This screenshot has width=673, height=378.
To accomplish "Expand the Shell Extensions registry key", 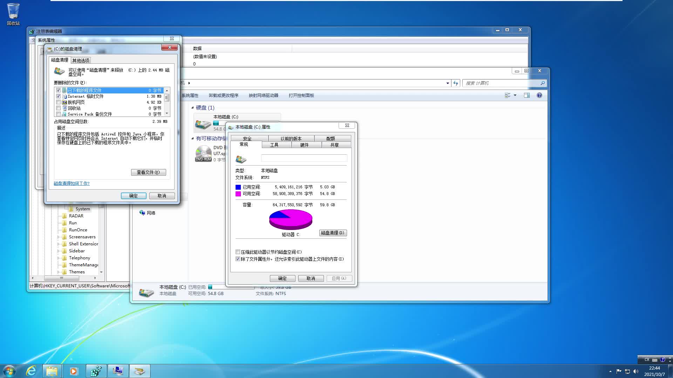I will tap(59, 244).
